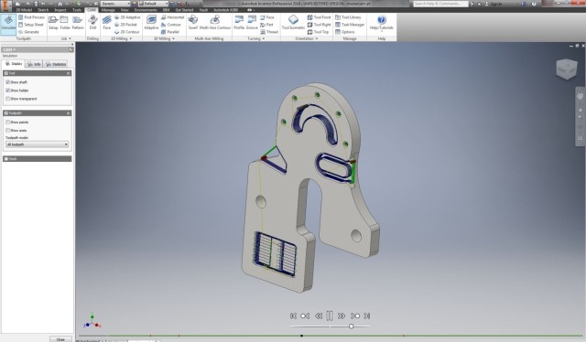Toggle Show holder checkbox
This screenshot has height=342, width=586.
pos(8,91)
